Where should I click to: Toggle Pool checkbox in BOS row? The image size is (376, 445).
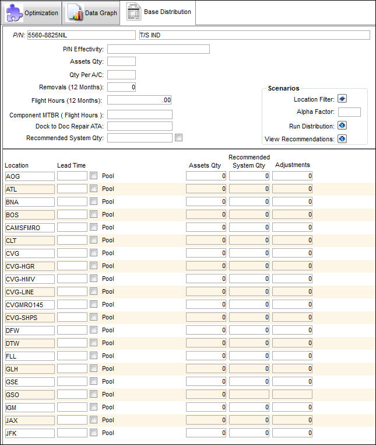[x=93, y=214]
